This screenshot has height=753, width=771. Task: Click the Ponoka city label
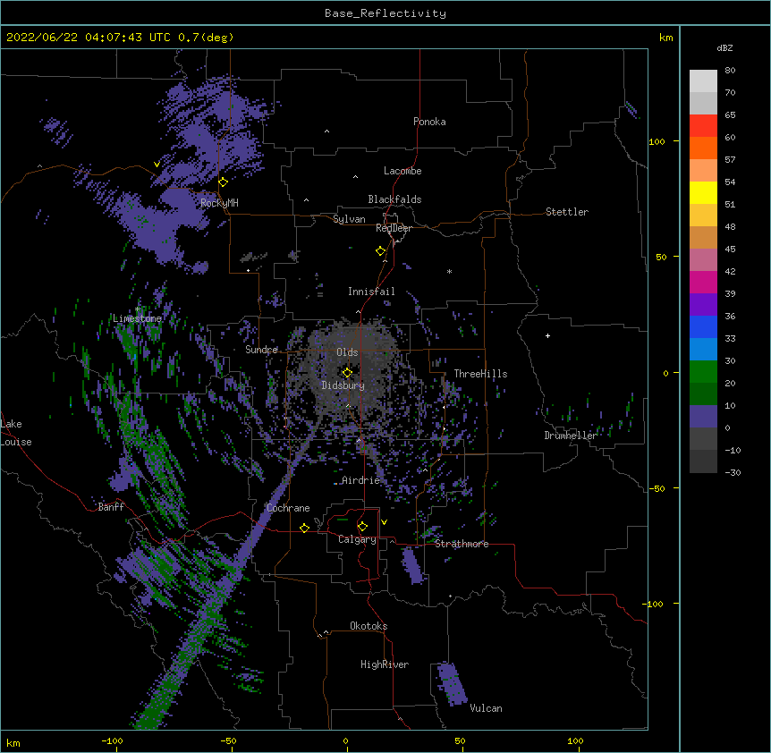[429, 122]
